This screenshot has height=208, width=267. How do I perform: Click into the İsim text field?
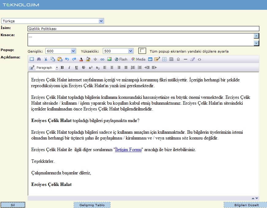(x=143, y=29)
